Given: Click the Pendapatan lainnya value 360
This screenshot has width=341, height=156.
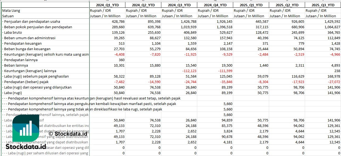Looking at the screenshot, I should coord(121,60).
